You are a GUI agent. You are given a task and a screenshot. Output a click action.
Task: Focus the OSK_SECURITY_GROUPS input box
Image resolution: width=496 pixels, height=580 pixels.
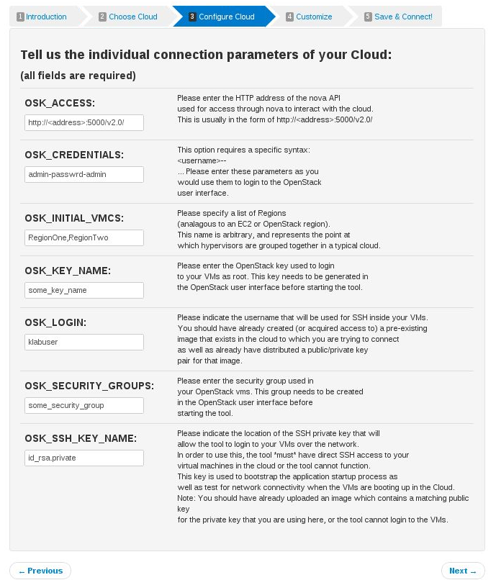[x=84, y=405]
